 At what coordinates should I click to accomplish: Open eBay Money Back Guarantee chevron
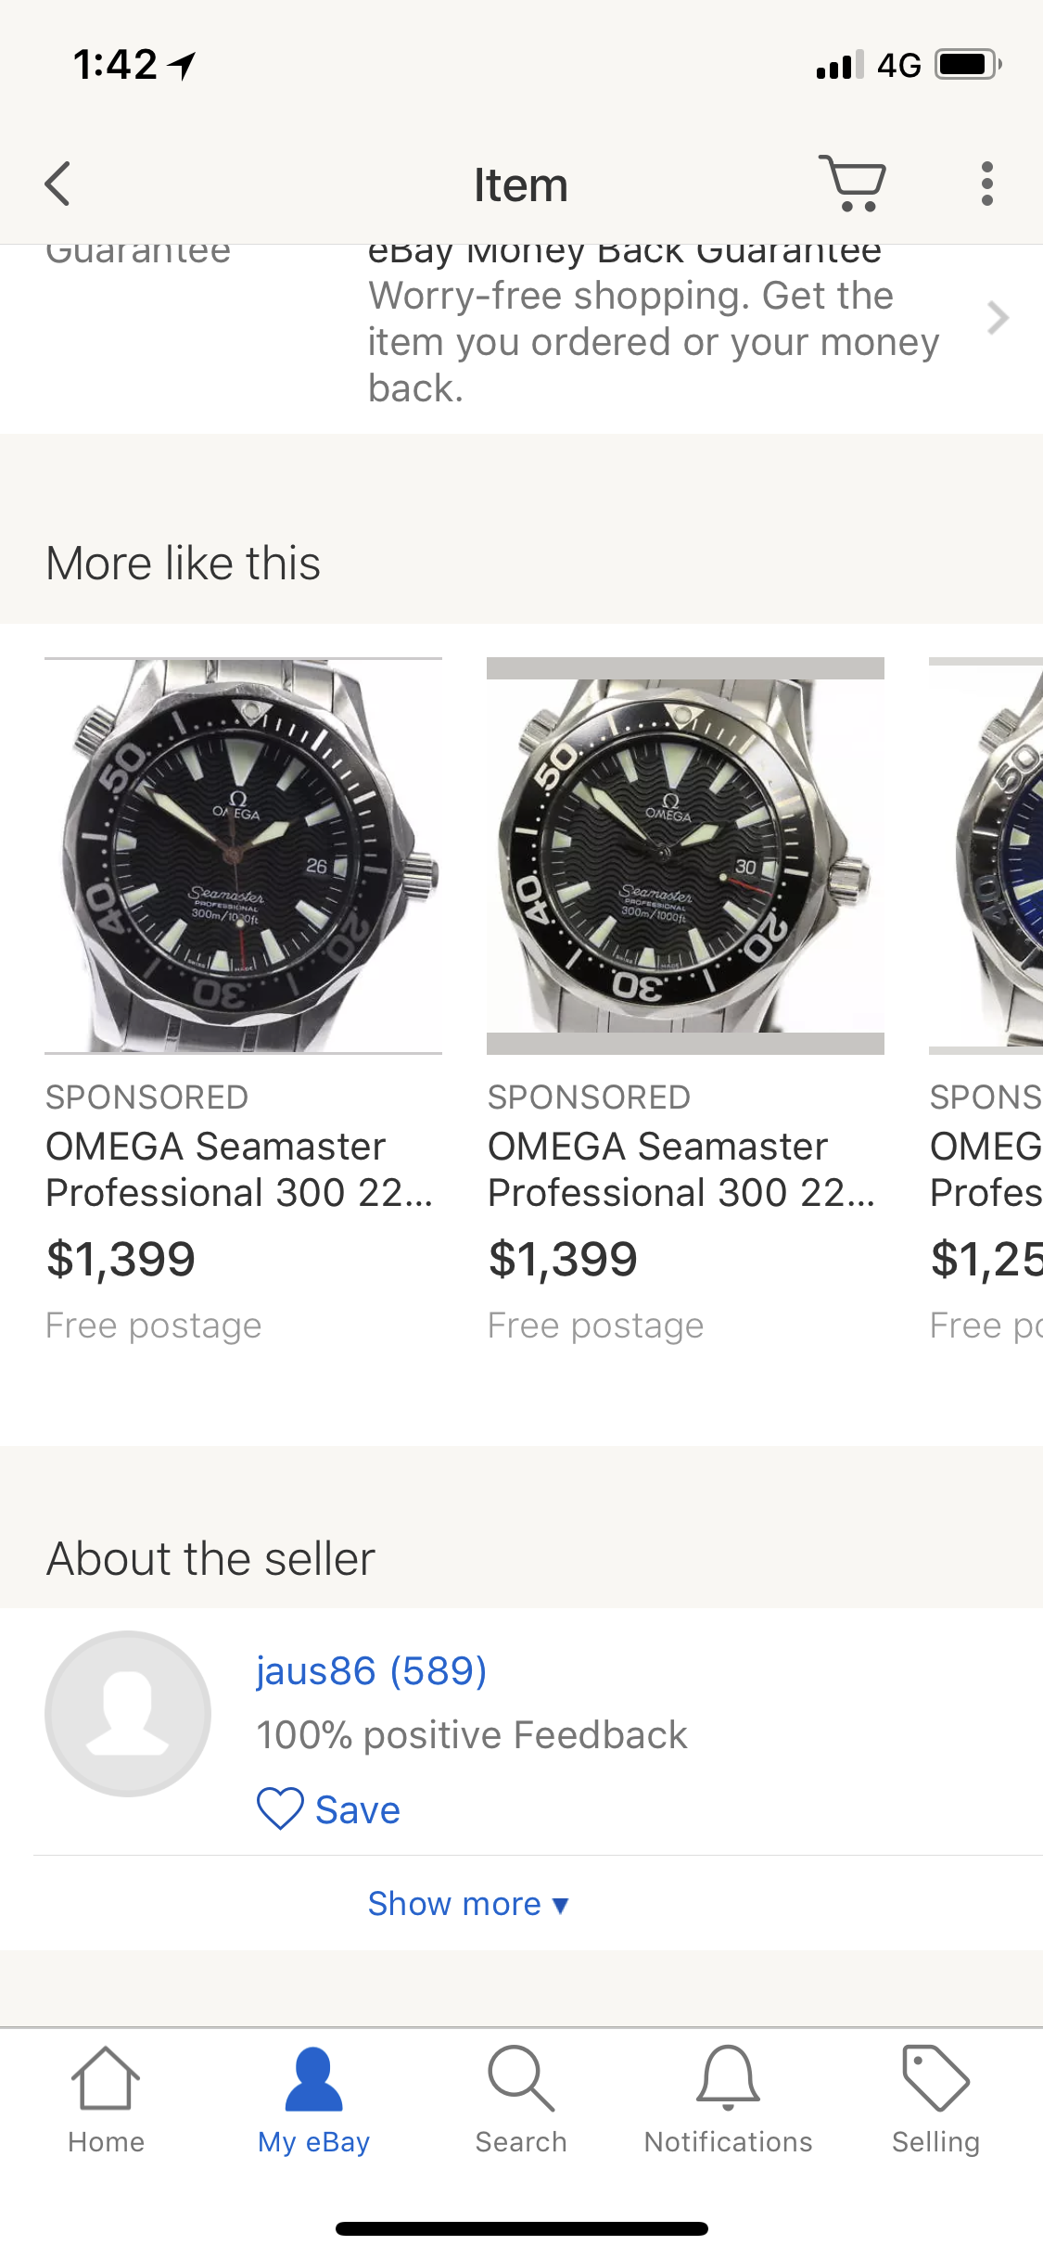pos(998,318)
